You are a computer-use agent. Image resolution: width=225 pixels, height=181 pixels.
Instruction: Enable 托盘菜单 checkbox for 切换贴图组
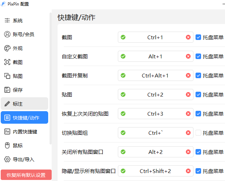pyautogui.click(x=198, y=133)
